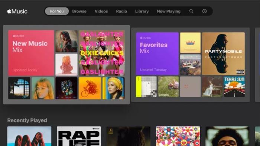
Task: Select the dark stained-glass album cover
Action: pos(66,88)
